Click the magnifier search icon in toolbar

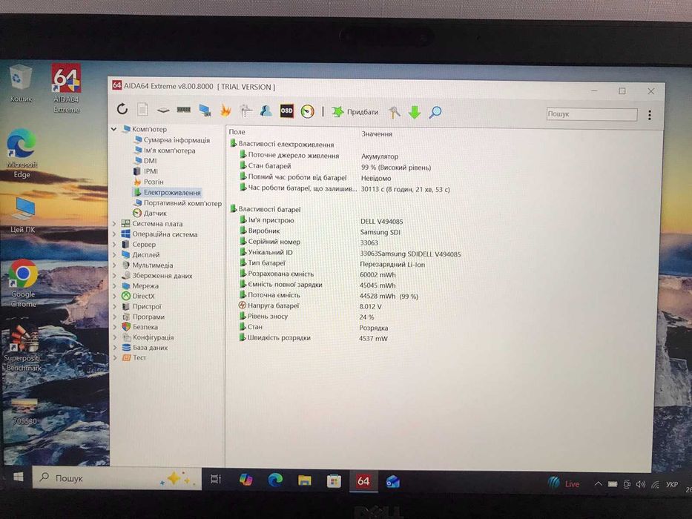435,112
